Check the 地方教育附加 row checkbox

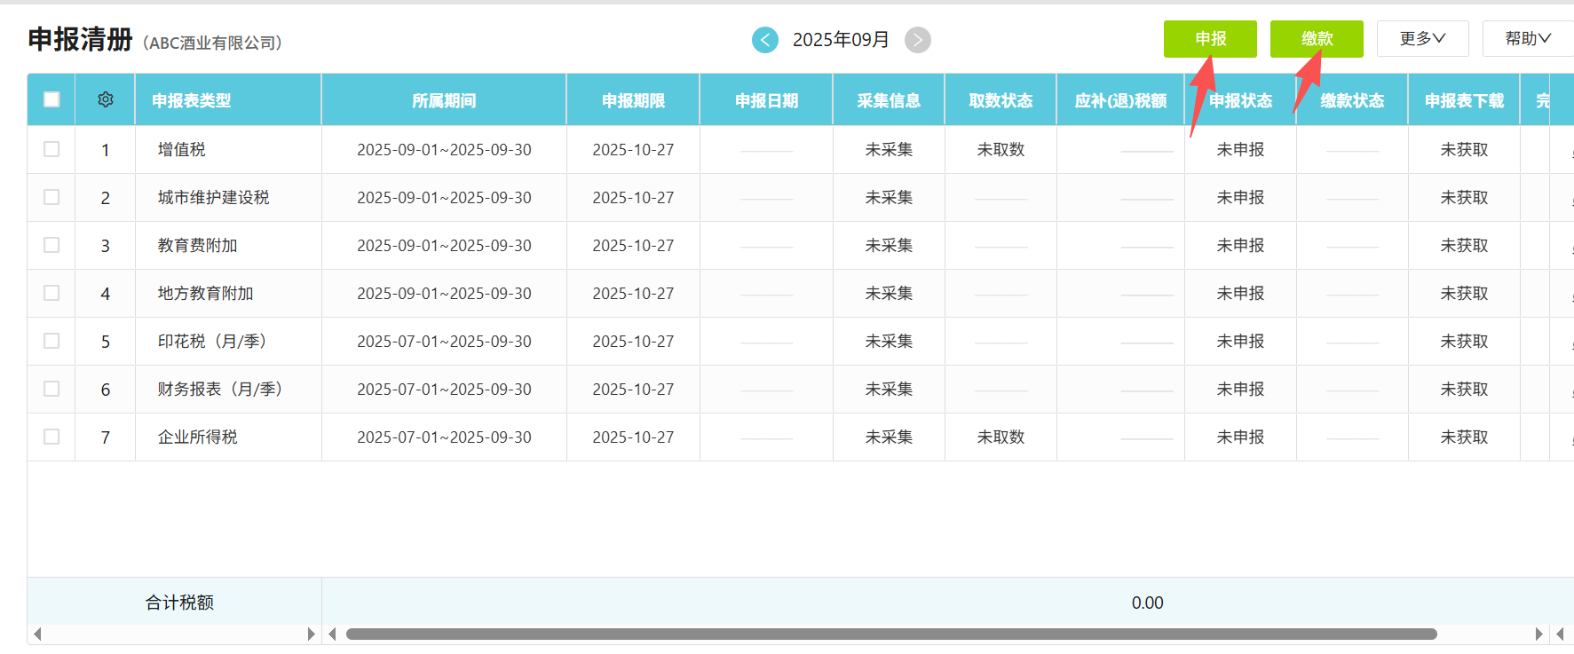[x=51, y=293]
